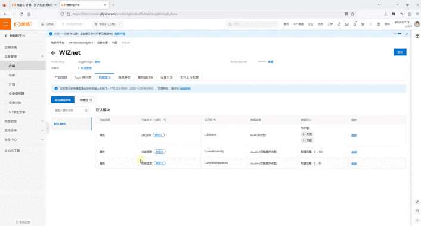
Task: Open the orange hamburger menu
Action: point(5,24)
